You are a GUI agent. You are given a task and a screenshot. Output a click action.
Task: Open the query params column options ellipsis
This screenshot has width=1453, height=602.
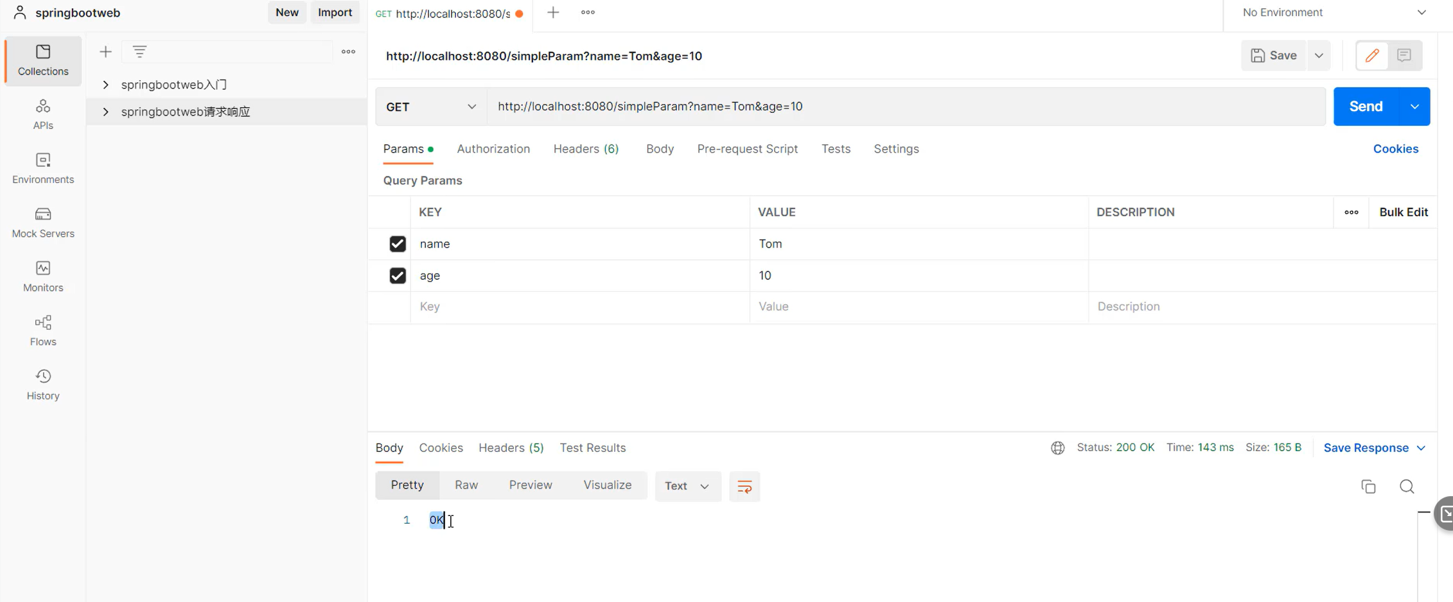point(1352,212)
